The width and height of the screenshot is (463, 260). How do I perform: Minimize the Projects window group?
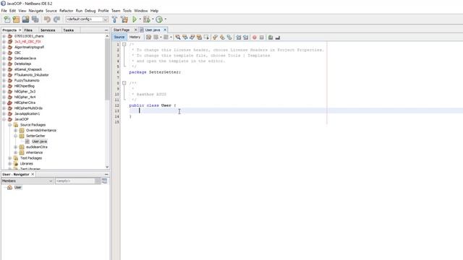(106, 30)
